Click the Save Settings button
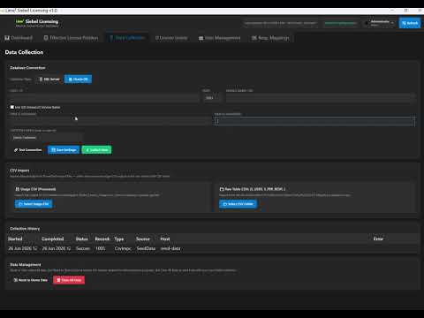The image size is (424, 318). [64, 150]
